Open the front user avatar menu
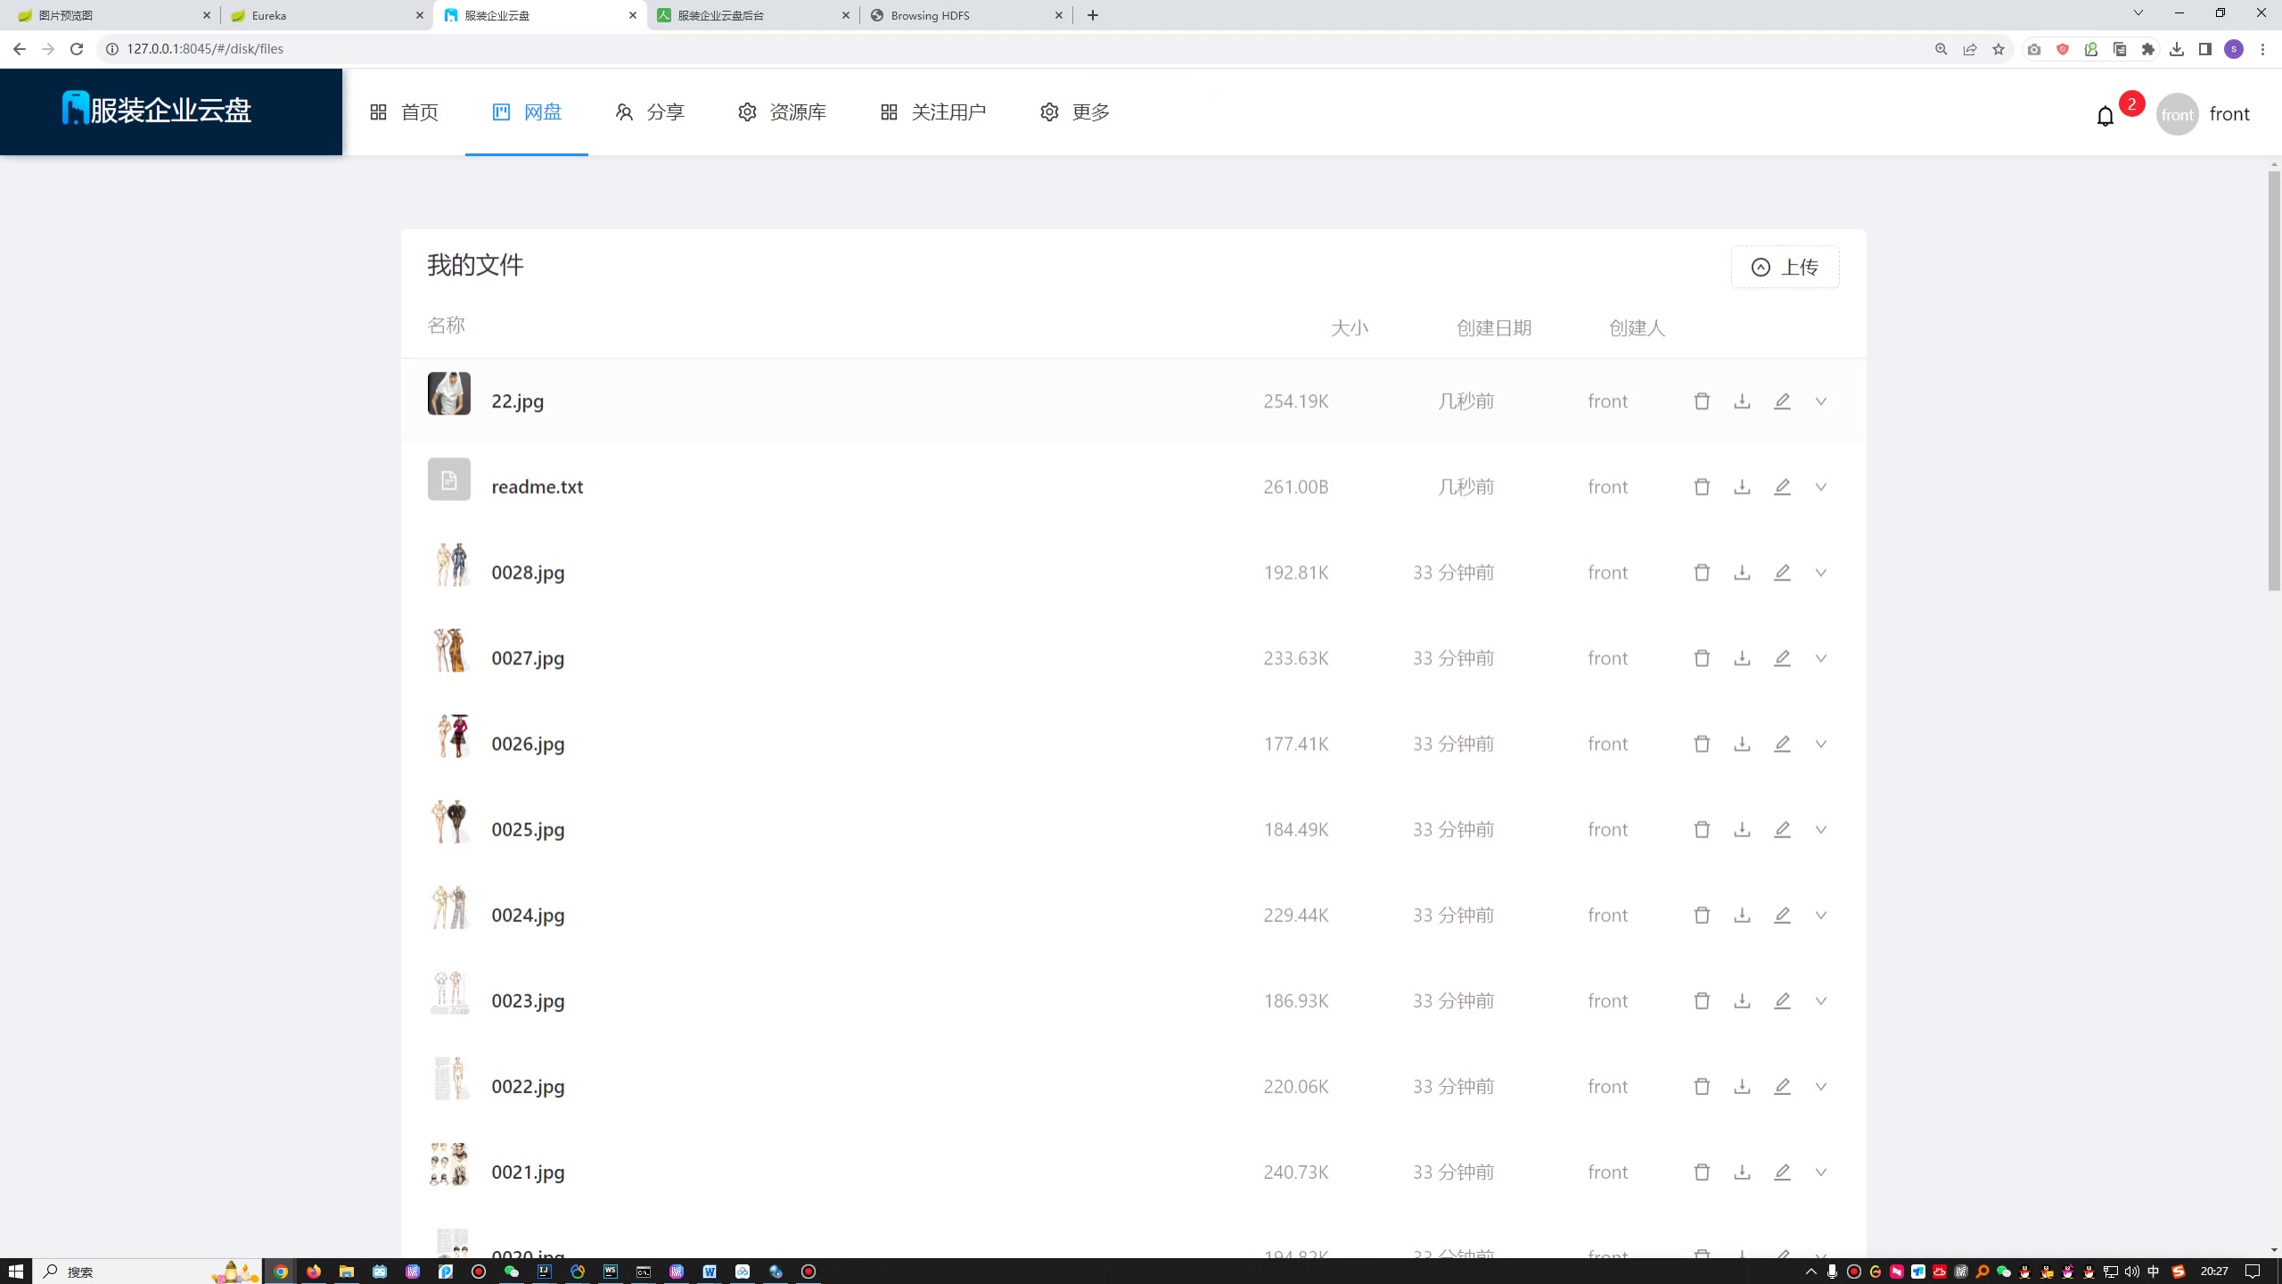The image size is (2282, 1284). pos(2178,114)
